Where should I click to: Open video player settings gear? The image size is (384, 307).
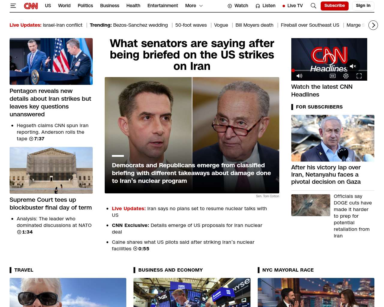pyautogui.click(x=346, y=76)
